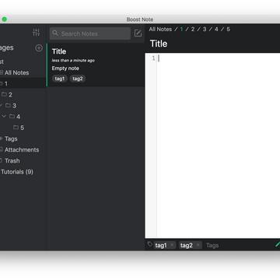Open All Notes in sidebar
The image size is (280, 280).
tap(16, 73)
